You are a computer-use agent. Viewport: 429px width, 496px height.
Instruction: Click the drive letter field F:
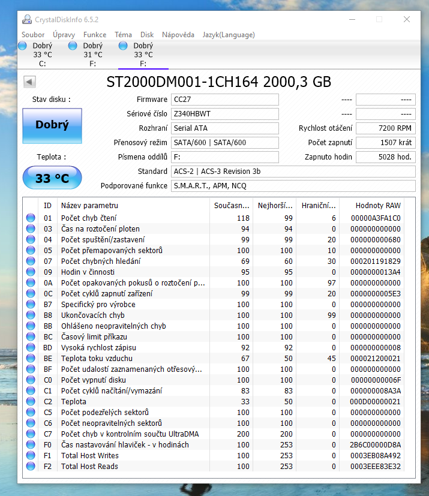[x=225, y=157]
